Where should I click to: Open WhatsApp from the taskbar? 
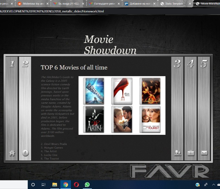click(x=87, y=185)
